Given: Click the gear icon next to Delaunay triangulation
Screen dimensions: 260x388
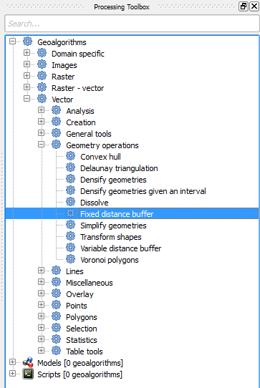Looking at the screenshot, I should 71,168.
